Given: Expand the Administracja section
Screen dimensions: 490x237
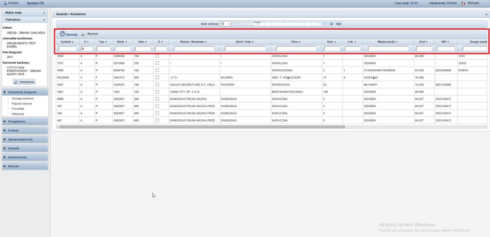Looking at the screenshot, I should tap(25, 157).
